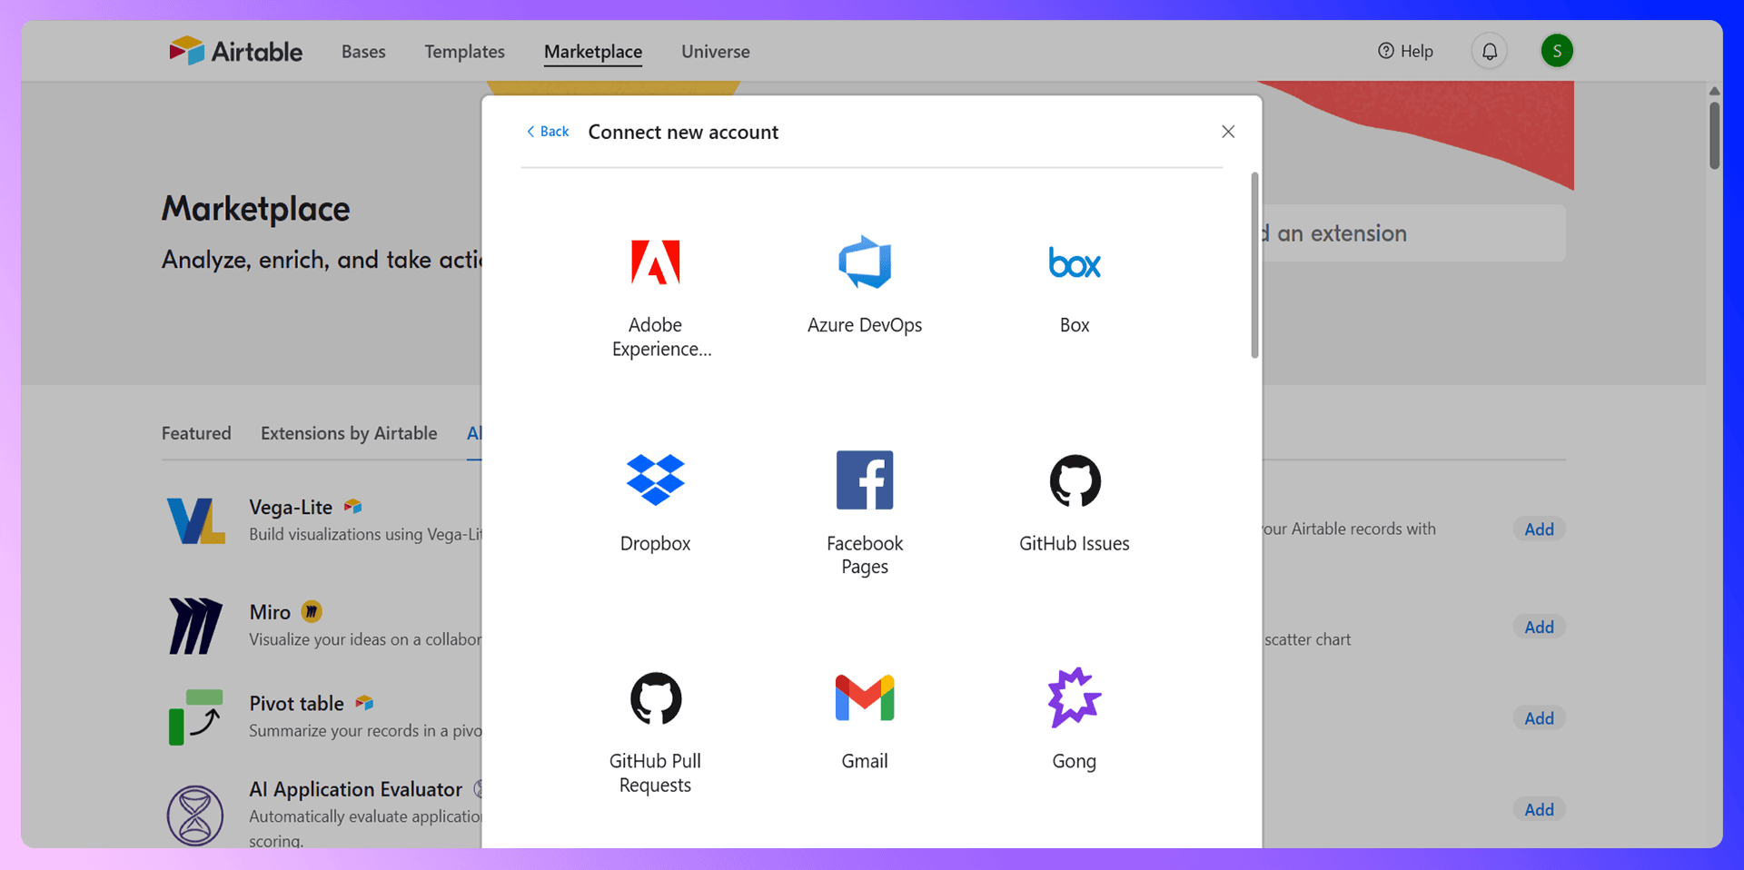Open the Pivot table extension icon
The width and height of the screenshot is (1744, 870).
click(x=195, y=717)
